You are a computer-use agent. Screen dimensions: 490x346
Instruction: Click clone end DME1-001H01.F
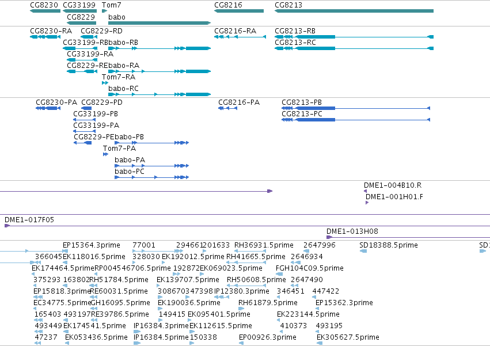point(394,197)
